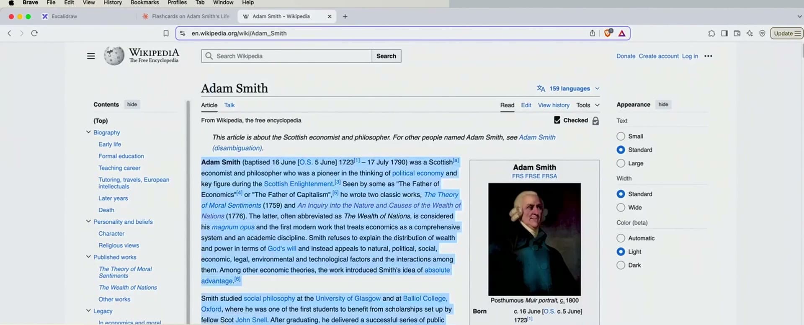The image size is (804, 325).
Task: Open the Profiles menu
Action: 177,3
